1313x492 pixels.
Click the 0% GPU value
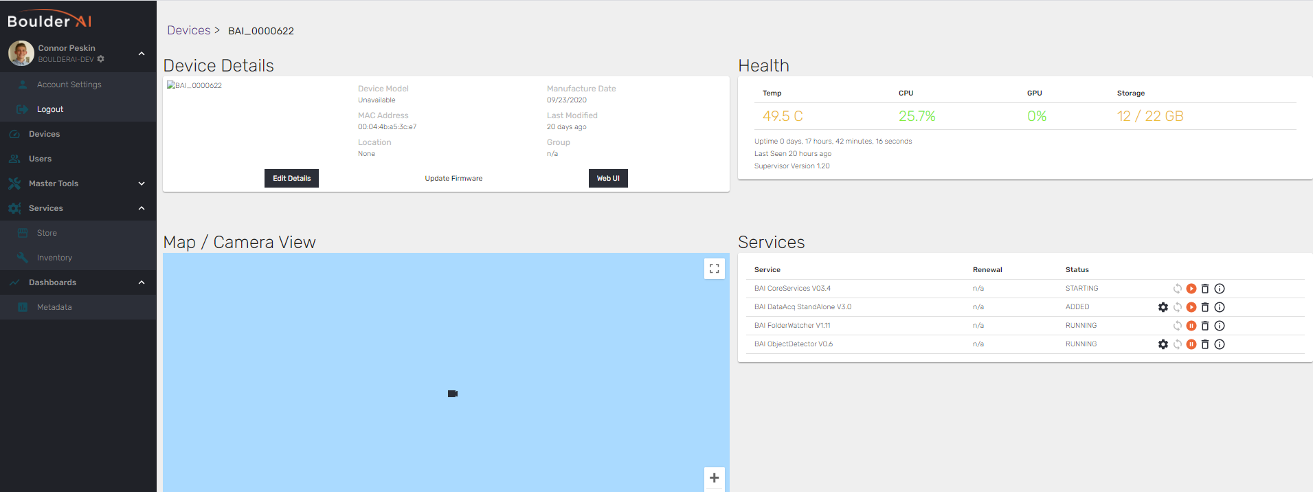tap(1037, 116)
